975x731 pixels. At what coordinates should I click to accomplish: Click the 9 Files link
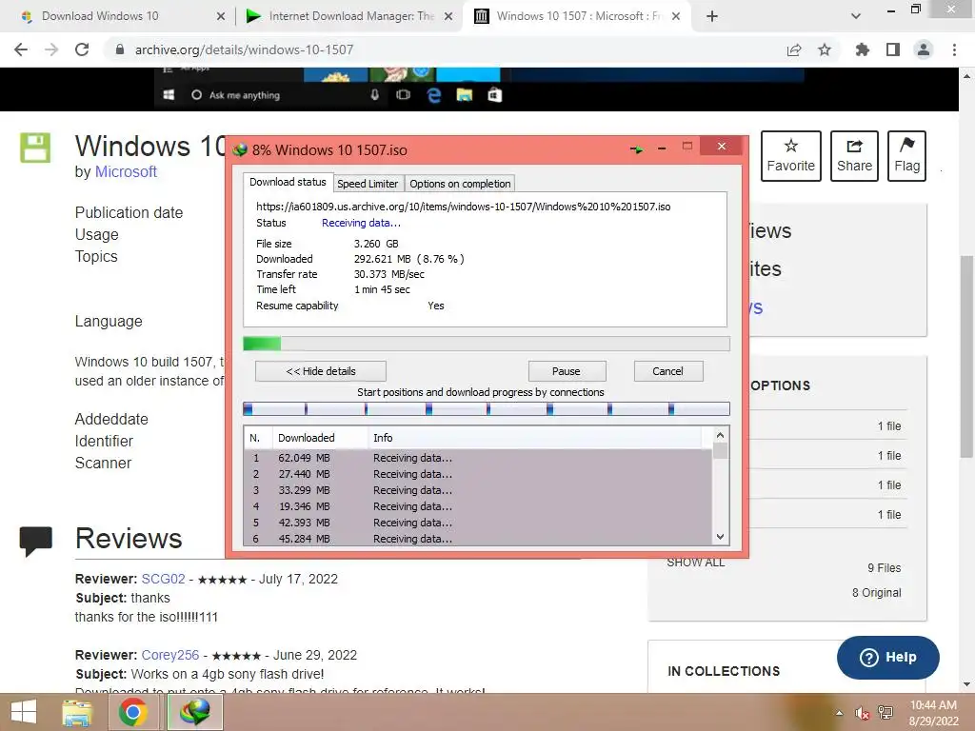pos(885,567)
